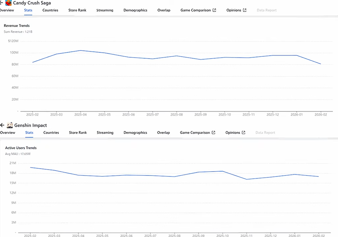Image resolution: width=338 pixels, height=237 pixels.
Task: Click active users line start at 2025-02
Action: click(x=30, y=167)
